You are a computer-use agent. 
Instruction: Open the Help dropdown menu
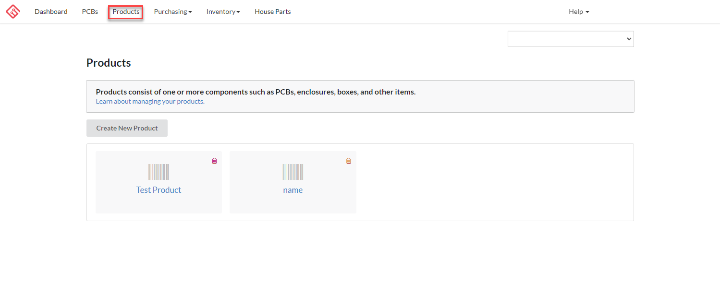tap(579, 12)
